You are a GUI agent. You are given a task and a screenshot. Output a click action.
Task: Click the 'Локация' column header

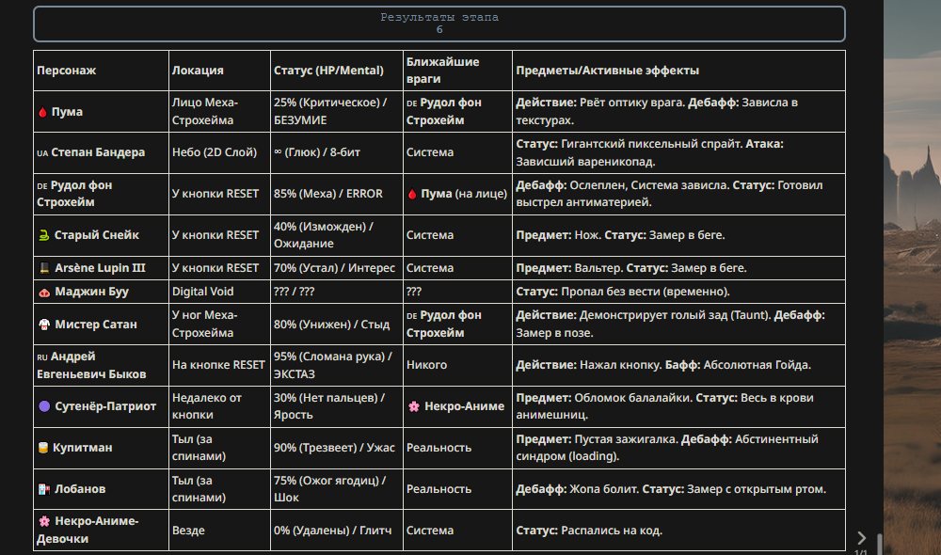pyautogui.click(x=219, y=71)
